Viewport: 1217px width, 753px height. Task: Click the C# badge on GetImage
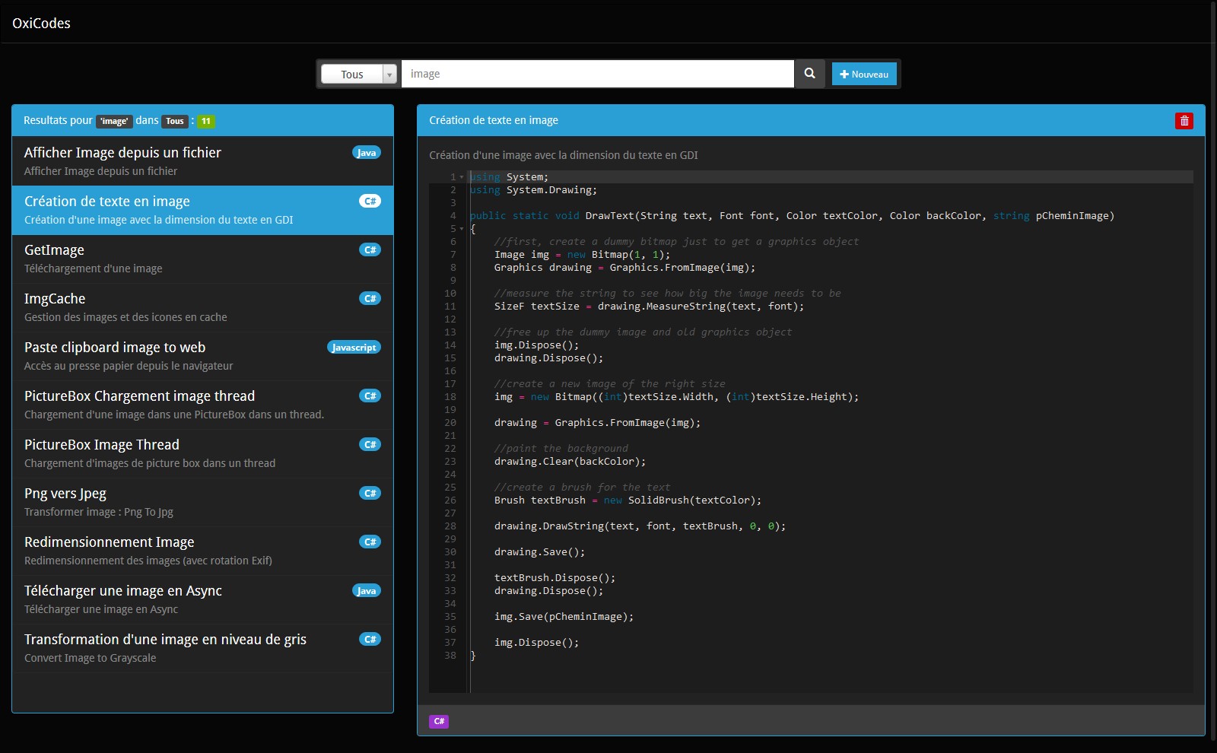pyautogui.click(x=370, y=250)
